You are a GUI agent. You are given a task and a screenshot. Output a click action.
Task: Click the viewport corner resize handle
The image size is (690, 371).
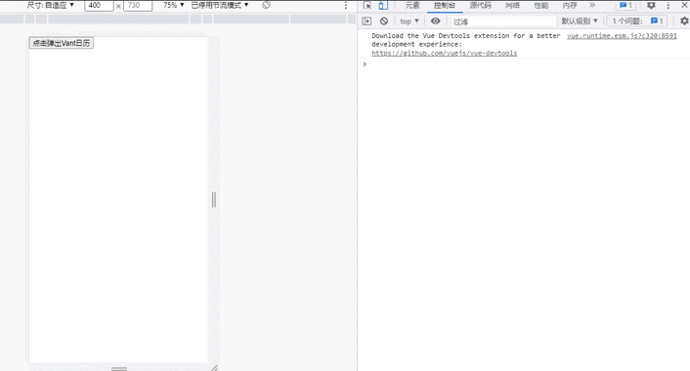[x=214, y=367]
